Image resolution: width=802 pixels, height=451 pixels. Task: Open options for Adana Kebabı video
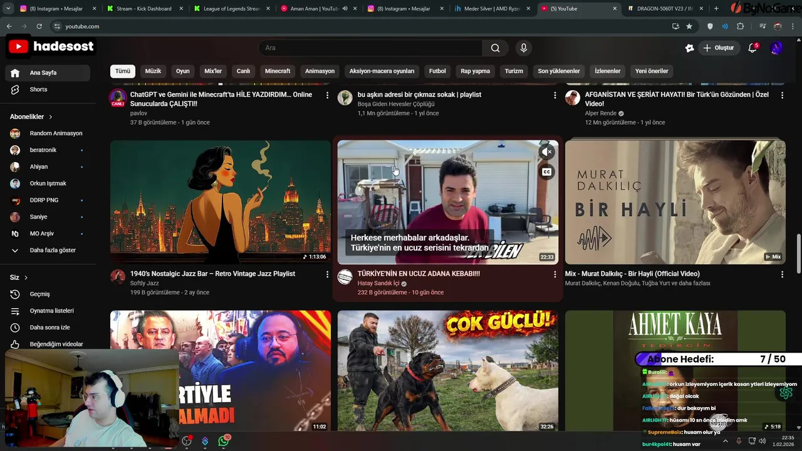(x=555, y=274)
